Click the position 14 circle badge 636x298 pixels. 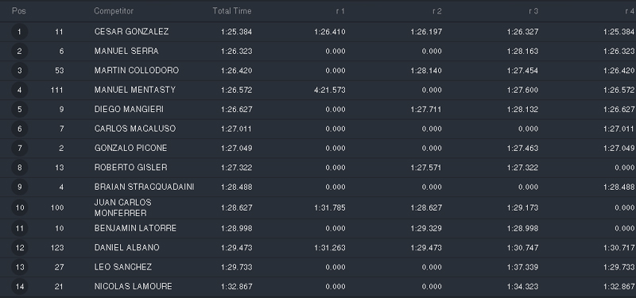click(19, 287)
